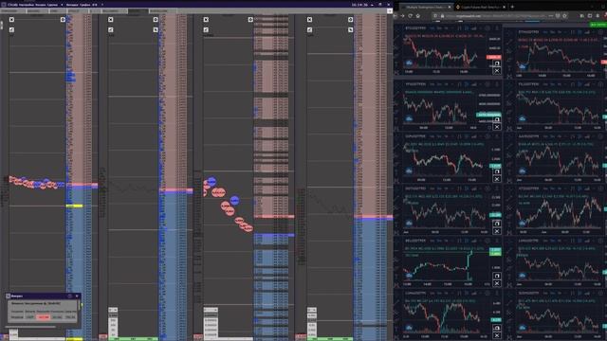Click the green bar at bottom of second panel
The height and width of the screenshot is (341, 607).
(133, 339)
